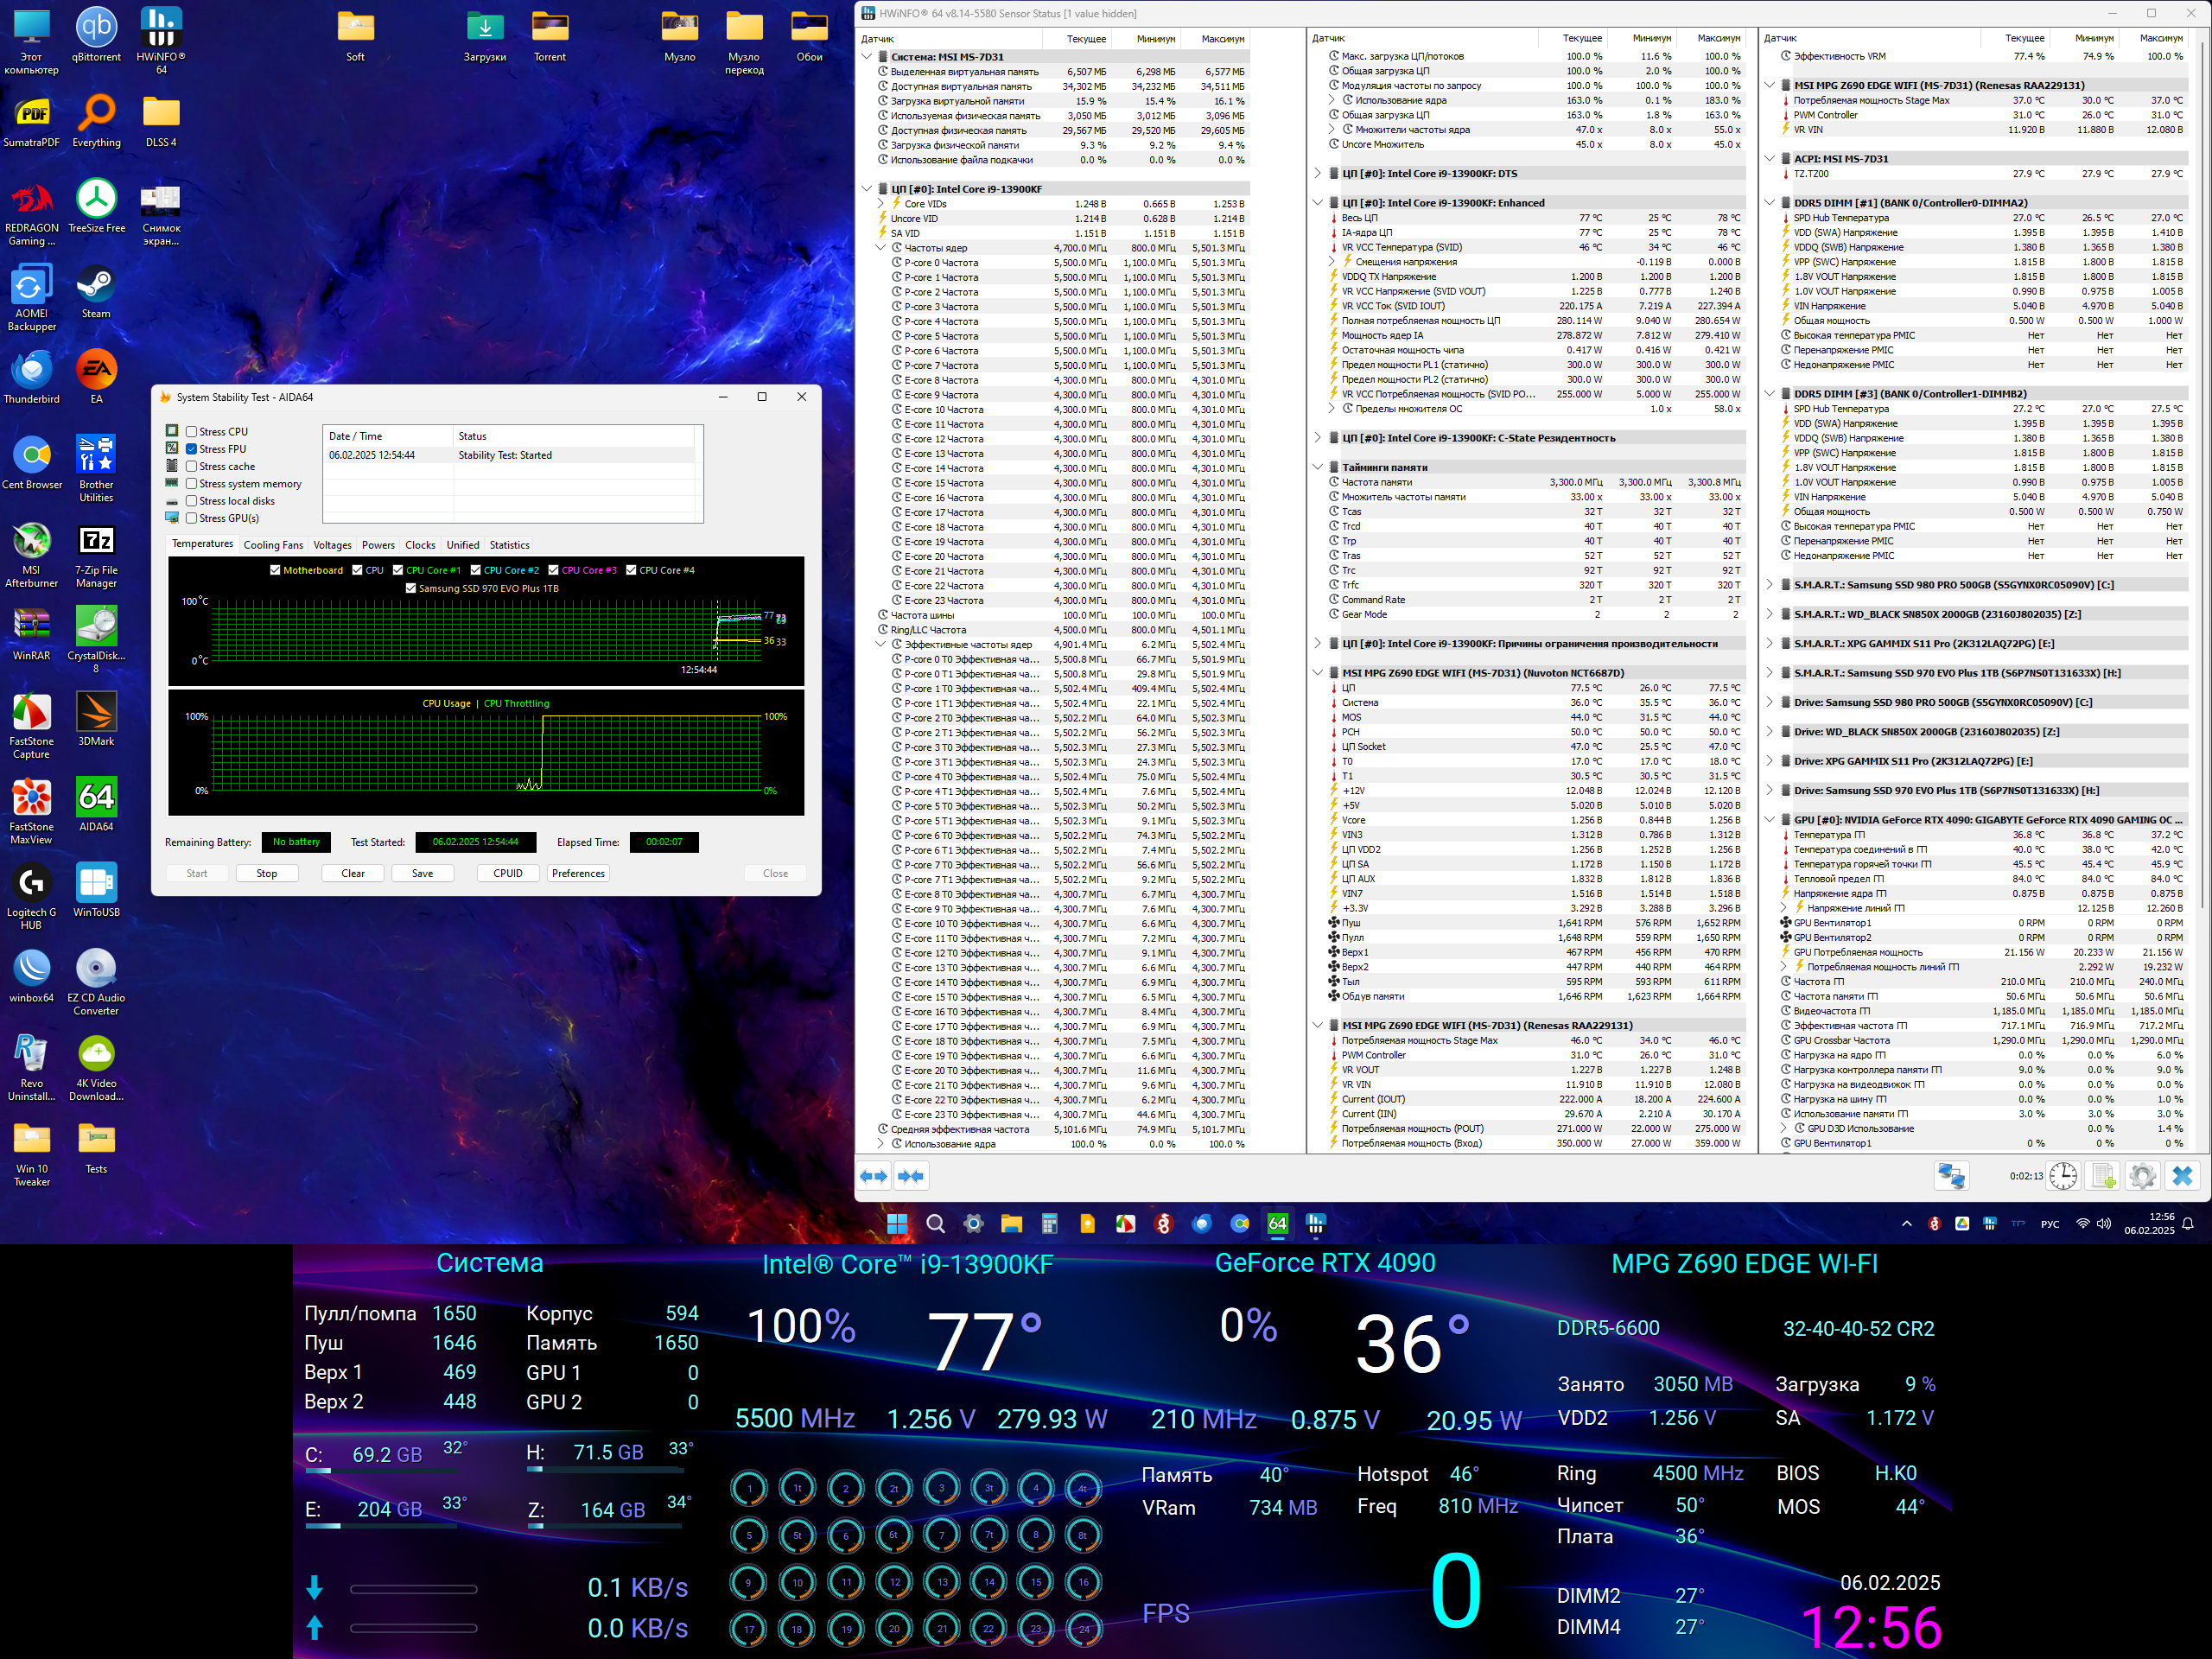The image size is (2212, 1659).
Task: Toggle the Motherboard temperature graph checkbox
Action: point(276,570)
